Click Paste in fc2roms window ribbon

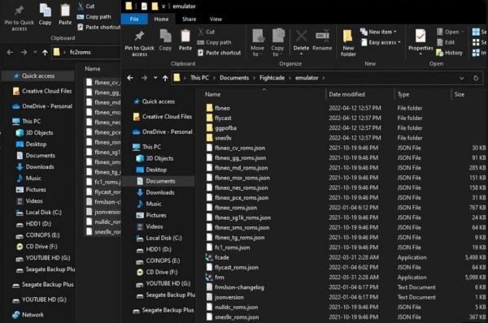65,15
